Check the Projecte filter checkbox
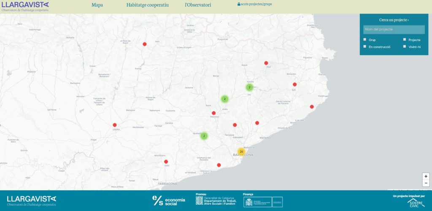This screenshot has height=211, width=432. tap(405, 40)
